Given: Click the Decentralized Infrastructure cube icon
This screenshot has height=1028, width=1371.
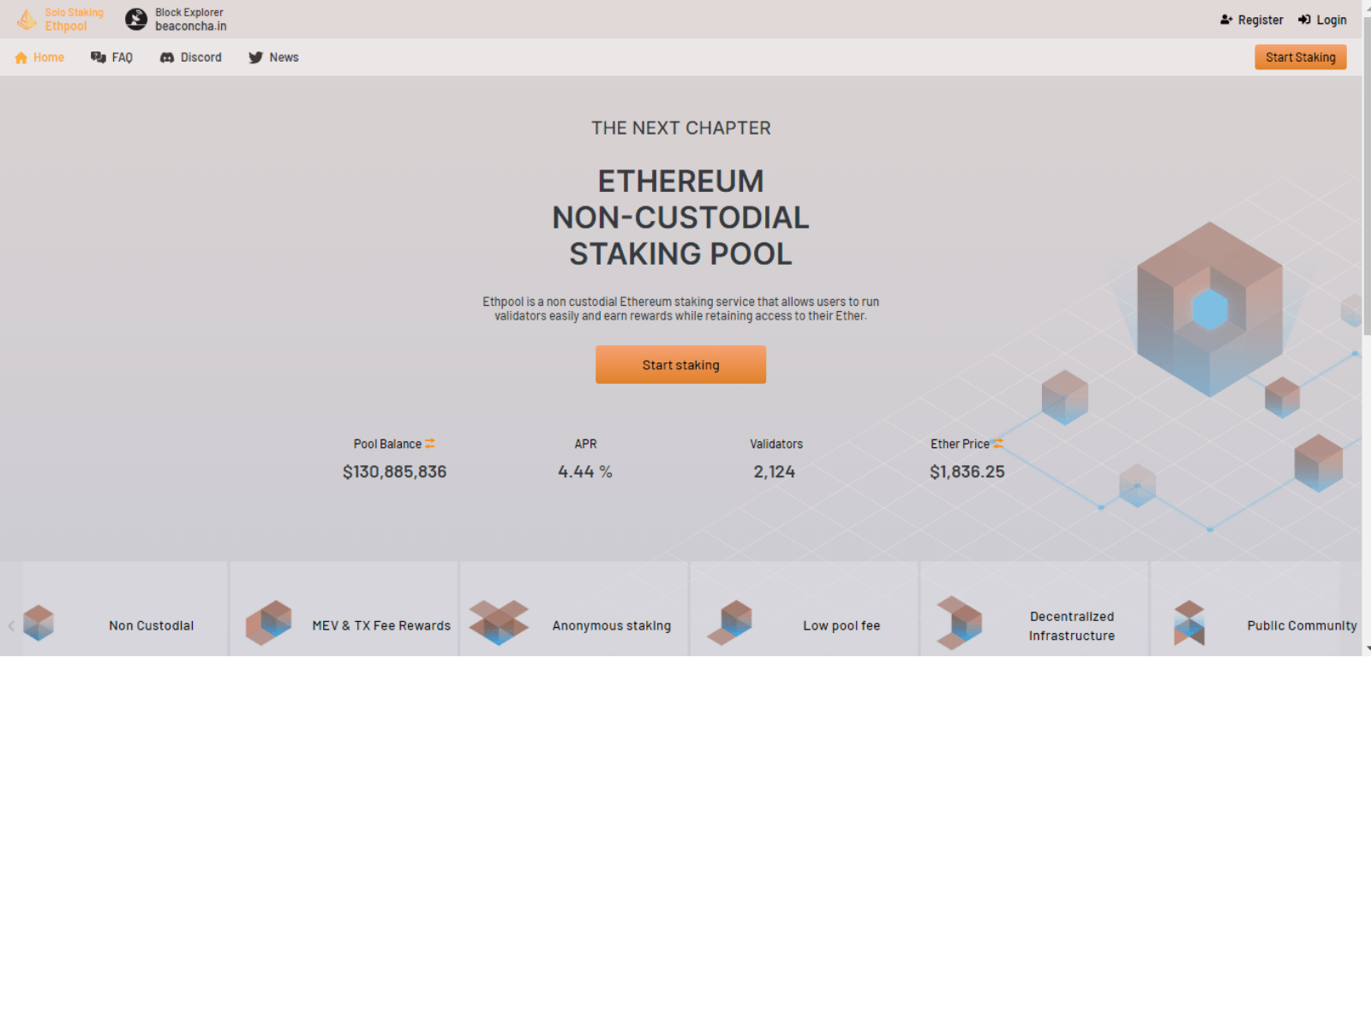Looking at the screenshot, I should 960,624.
